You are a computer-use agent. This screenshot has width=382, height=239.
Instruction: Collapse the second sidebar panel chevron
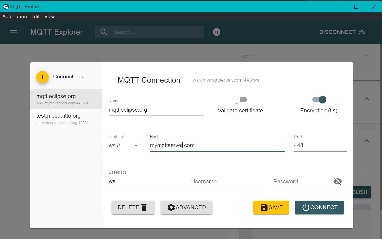pyautogui.click(x=366, y=99)
